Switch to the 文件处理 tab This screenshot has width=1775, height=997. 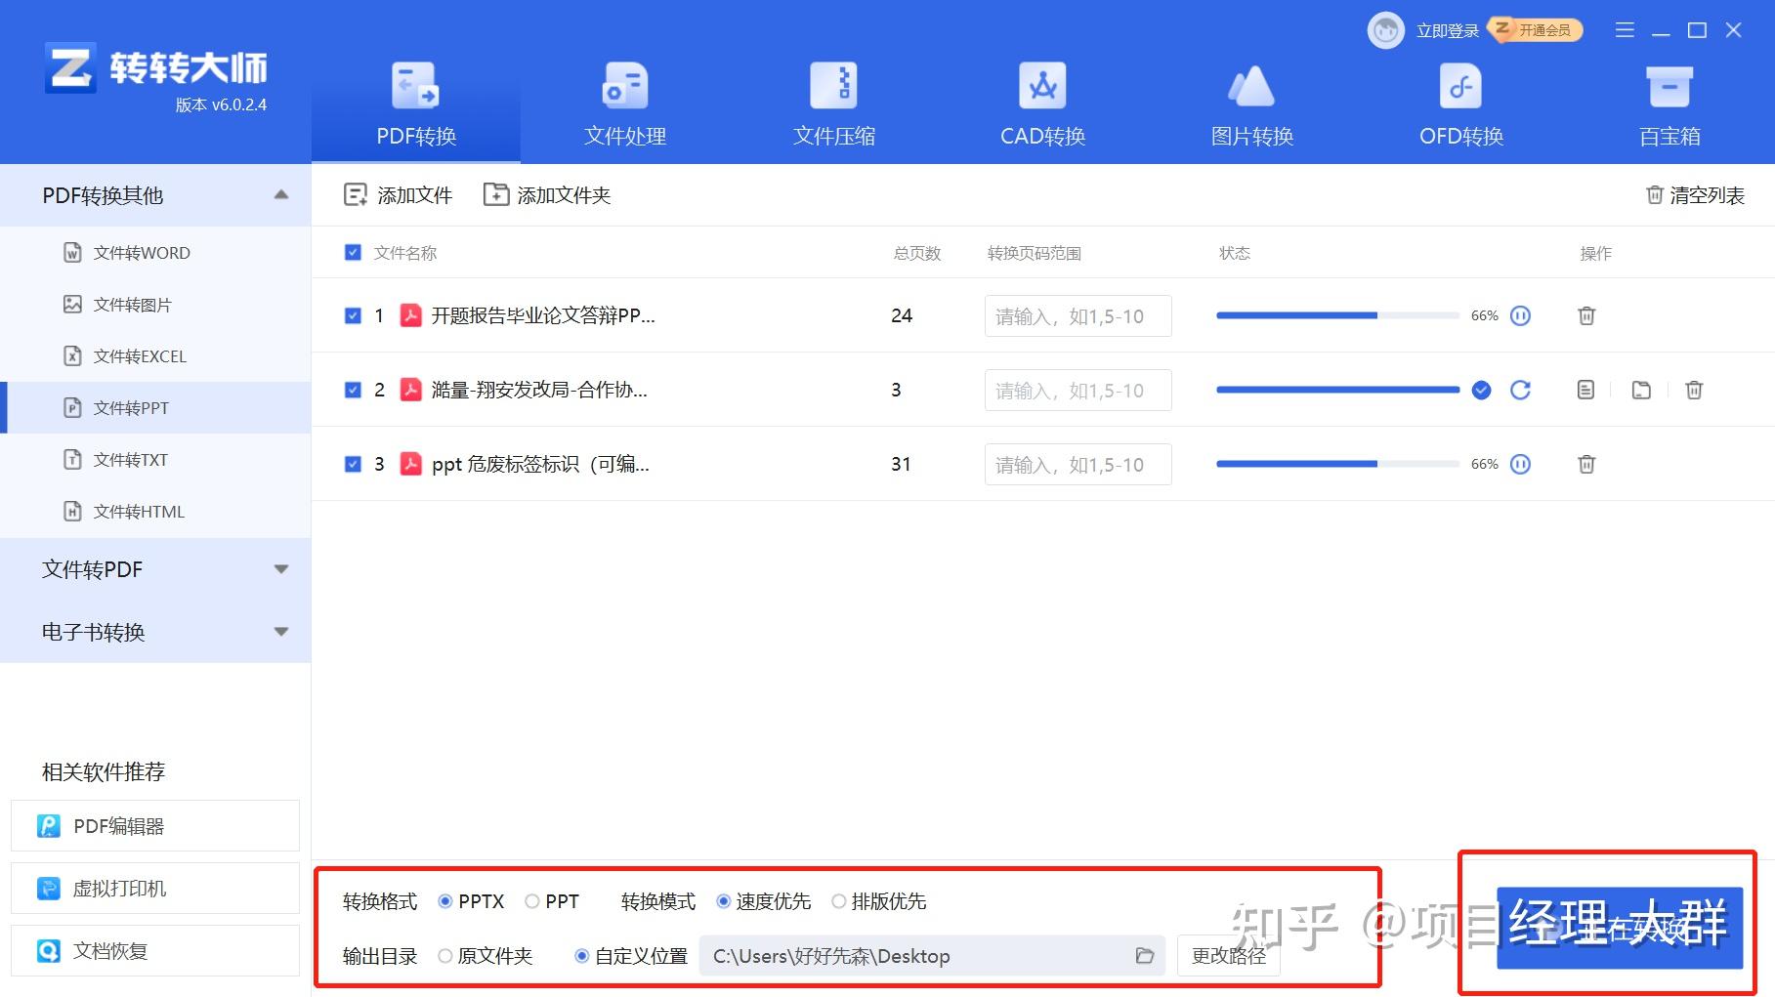(x=625, y=104)
